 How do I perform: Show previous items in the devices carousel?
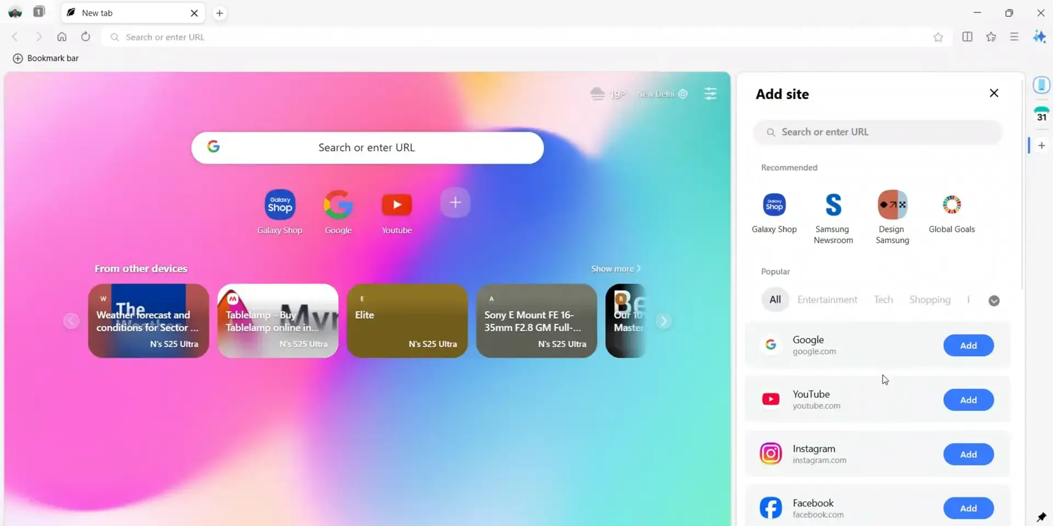coord(71,321)
